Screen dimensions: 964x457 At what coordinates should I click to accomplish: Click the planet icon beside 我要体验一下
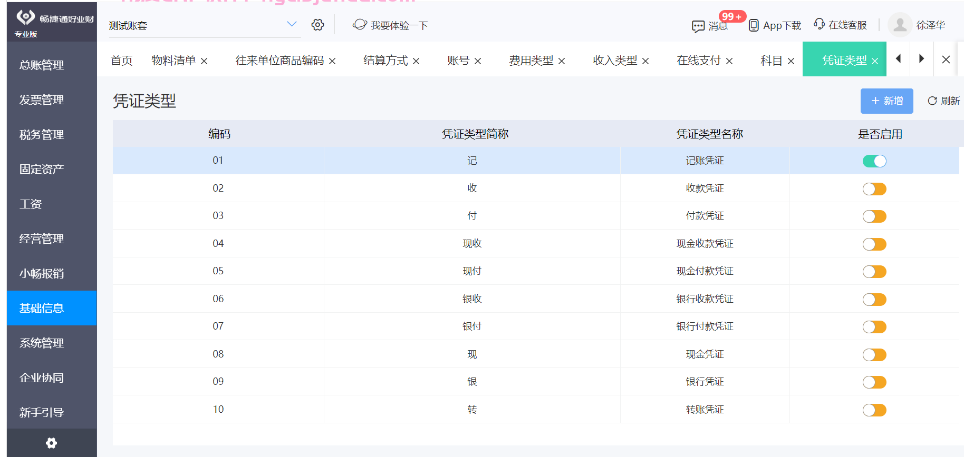click(x=360, y=24)
